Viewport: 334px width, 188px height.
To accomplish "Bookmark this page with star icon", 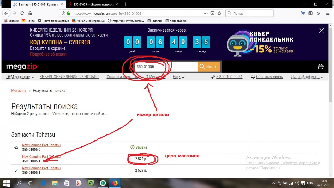I will 219,13.
